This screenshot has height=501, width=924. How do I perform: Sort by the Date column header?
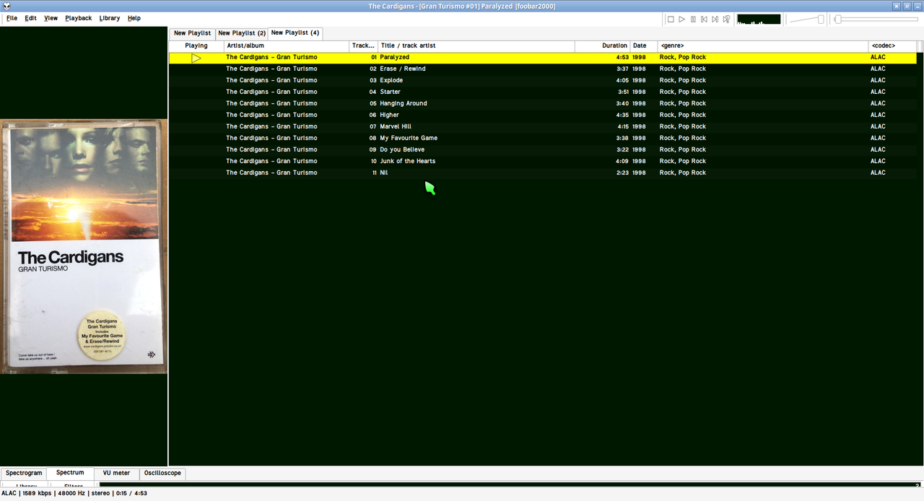(644, 45)
